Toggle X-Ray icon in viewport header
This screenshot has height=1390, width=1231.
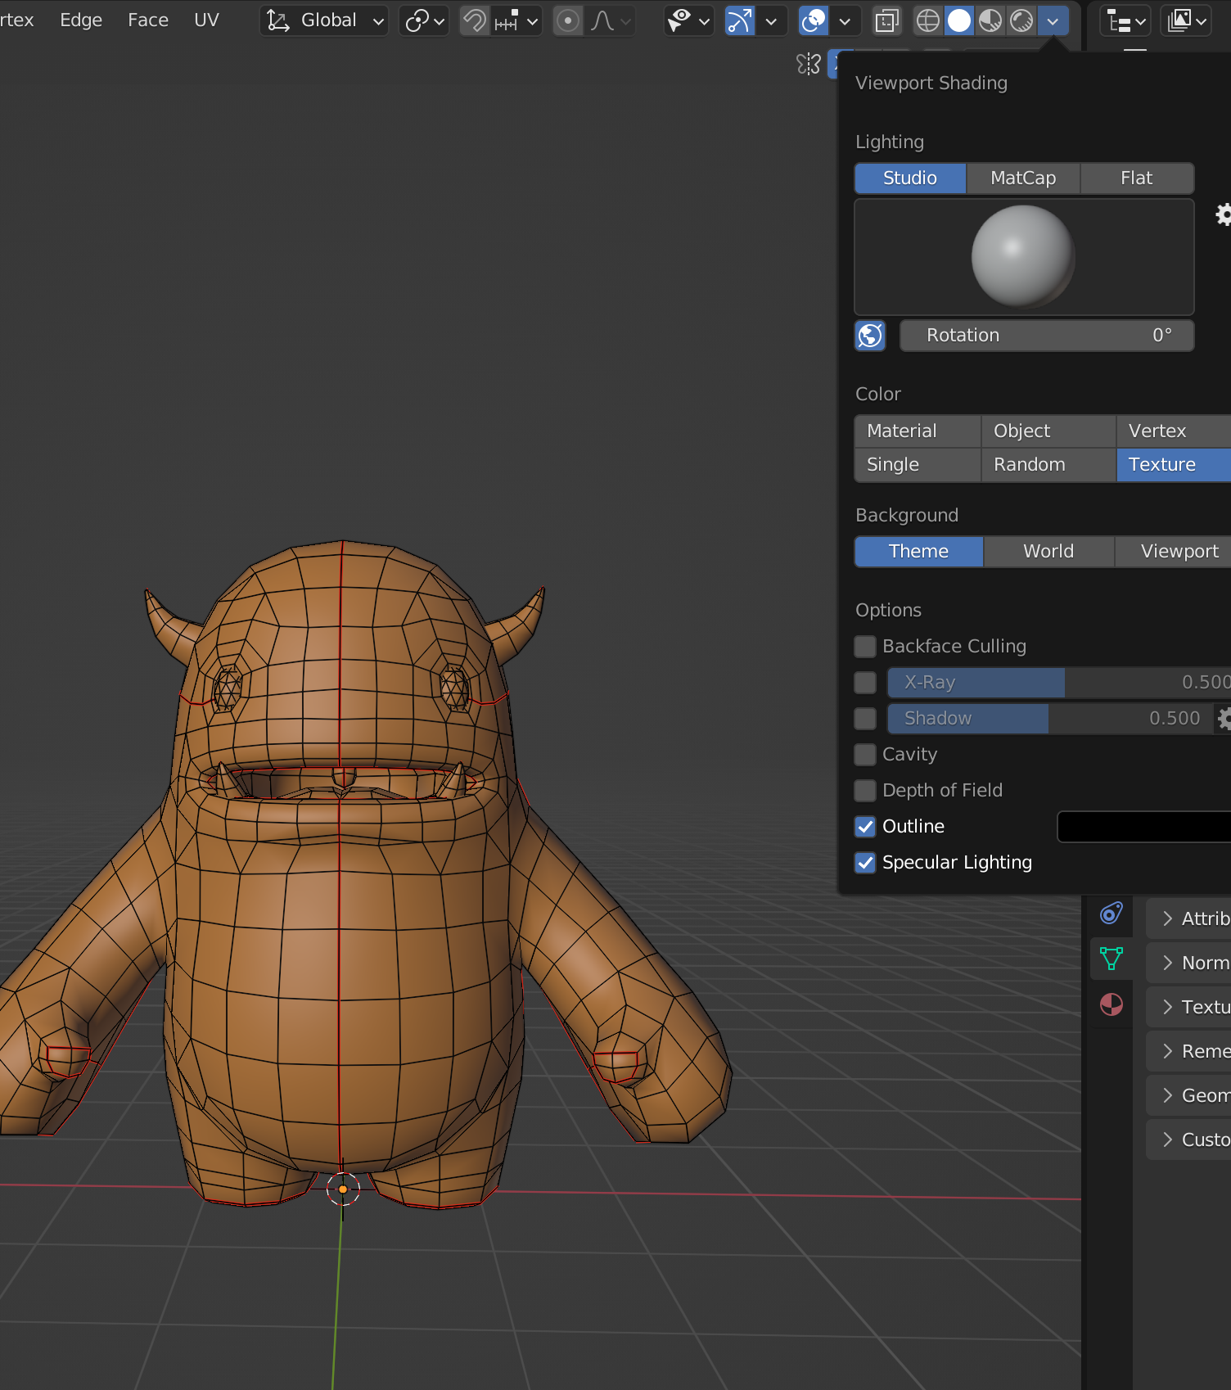point(886,20)
